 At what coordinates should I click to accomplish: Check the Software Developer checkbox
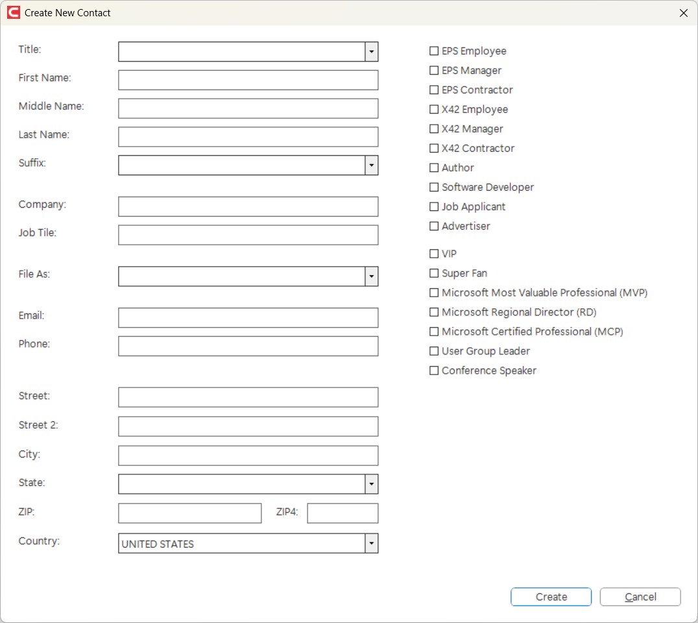(434, 187)
